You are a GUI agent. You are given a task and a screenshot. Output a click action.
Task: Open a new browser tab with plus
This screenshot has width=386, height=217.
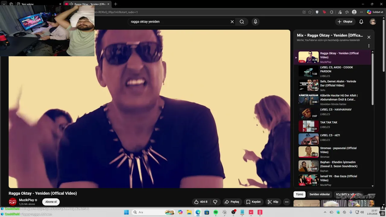(115, 4)
